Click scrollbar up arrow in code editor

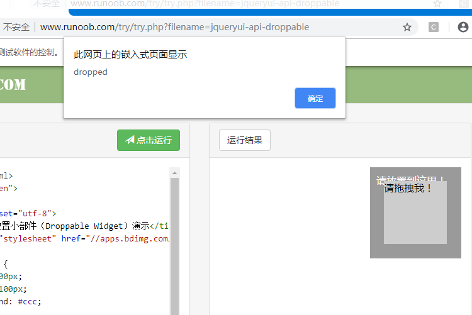[x=174, y=173]
